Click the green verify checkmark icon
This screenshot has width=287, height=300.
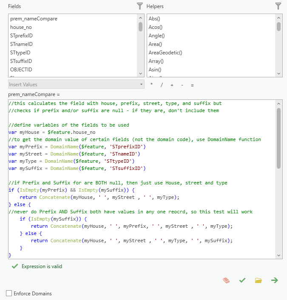(x=242, y=280)
